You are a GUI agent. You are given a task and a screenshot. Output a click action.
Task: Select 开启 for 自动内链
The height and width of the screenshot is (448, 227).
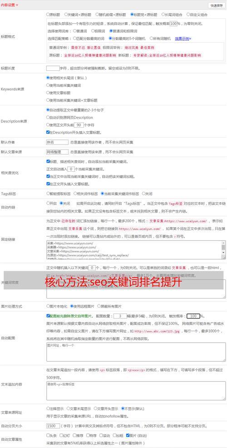tap(48, 204)
